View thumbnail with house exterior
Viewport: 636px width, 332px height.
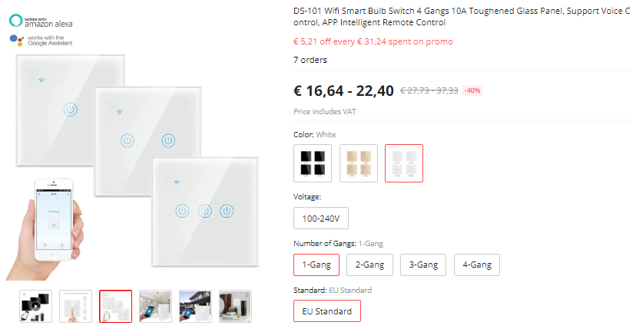coord(195,306)
